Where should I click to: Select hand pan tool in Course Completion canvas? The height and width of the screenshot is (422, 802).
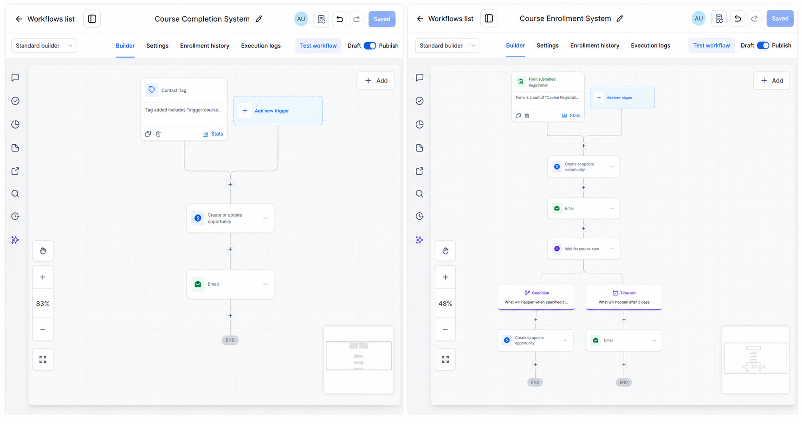pos(43,251)
